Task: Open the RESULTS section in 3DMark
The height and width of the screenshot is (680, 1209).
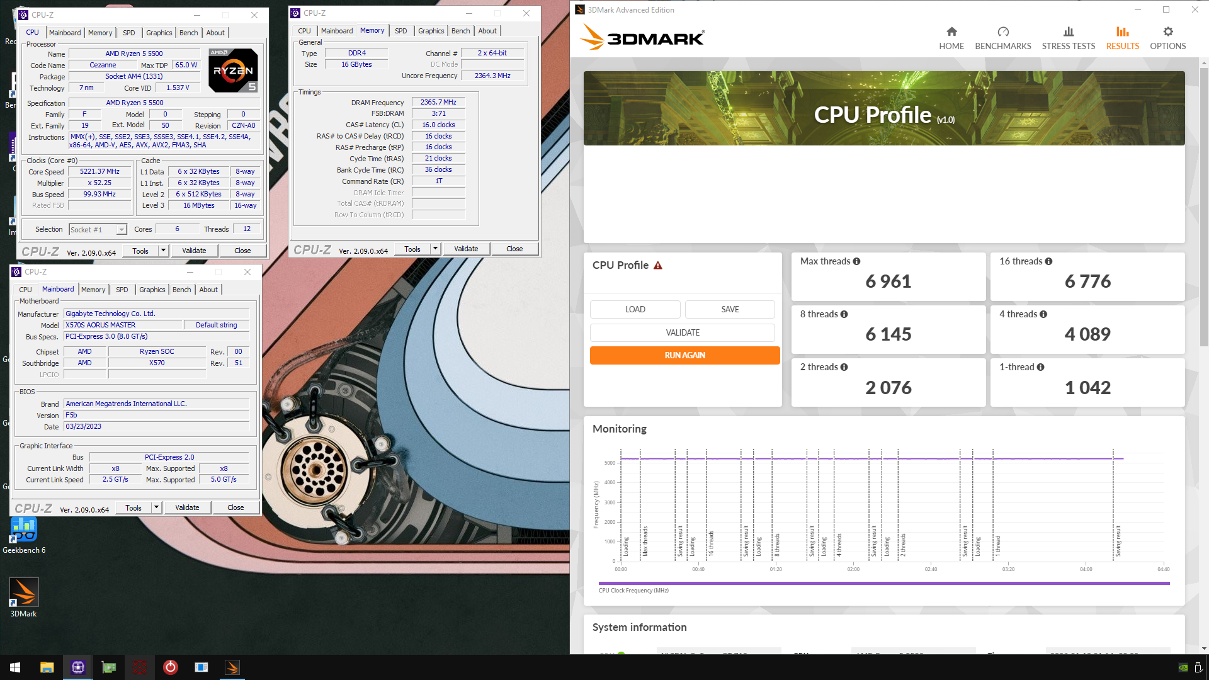Action: (x=1122, y=38)
